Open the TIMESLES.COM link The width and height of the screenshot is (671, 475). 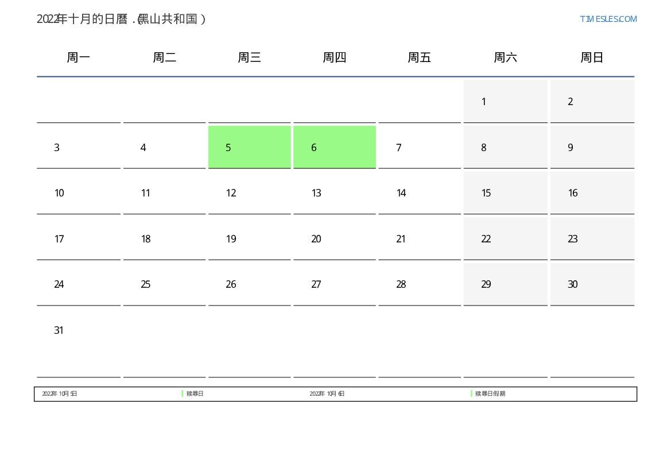click(x=608, y=19)
